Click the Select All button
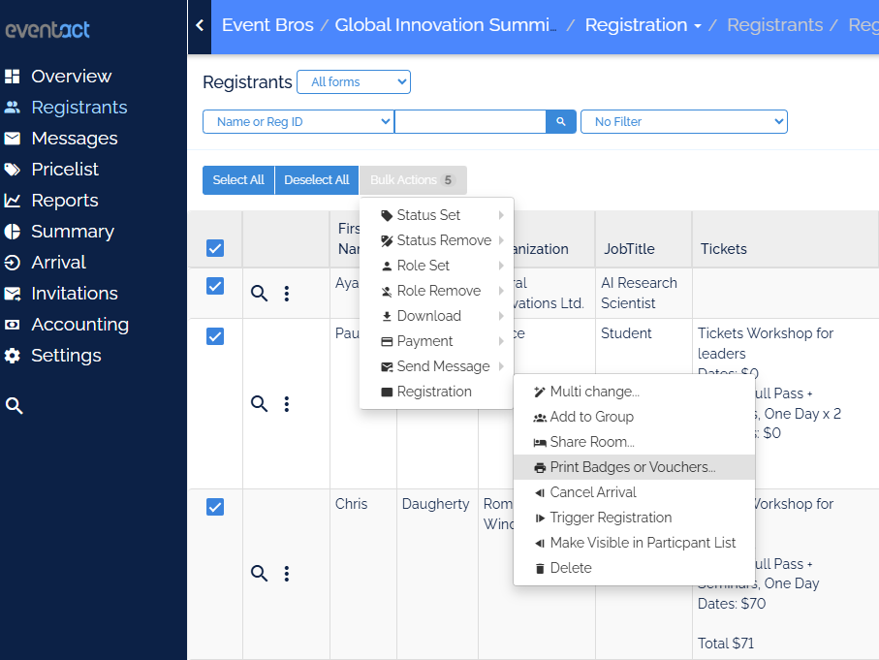This screenshot has width=879, height=660. tap(238, 180)
